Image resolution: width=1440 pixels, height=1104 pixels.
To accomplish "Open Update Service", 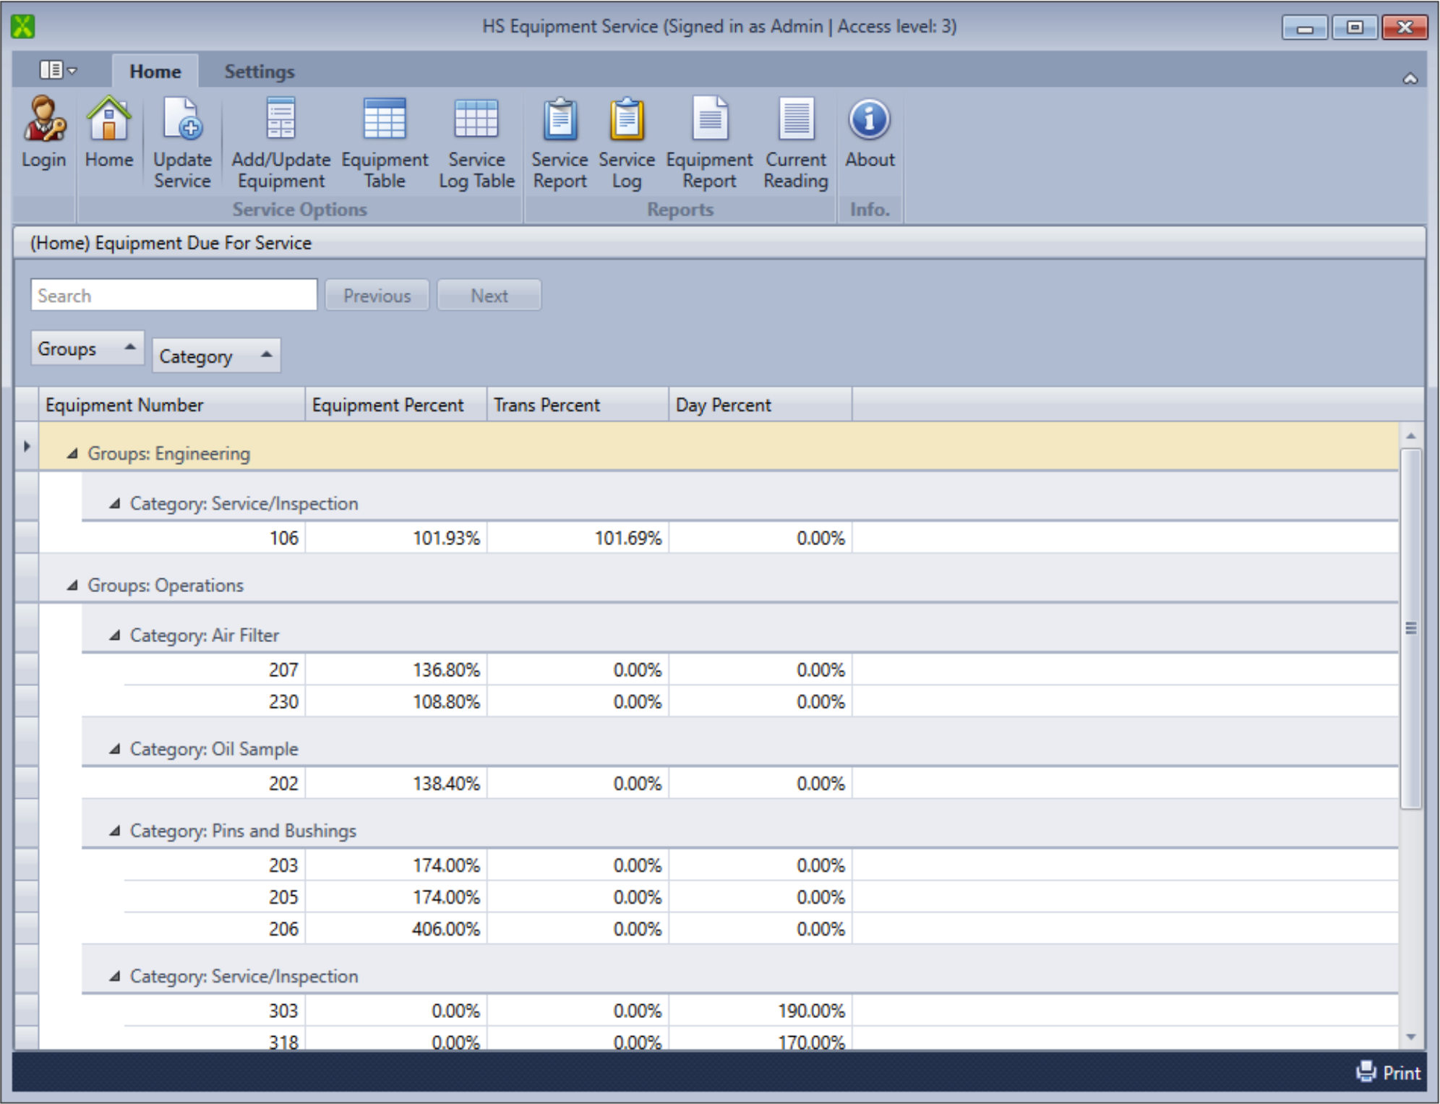I will pos(182,143).
